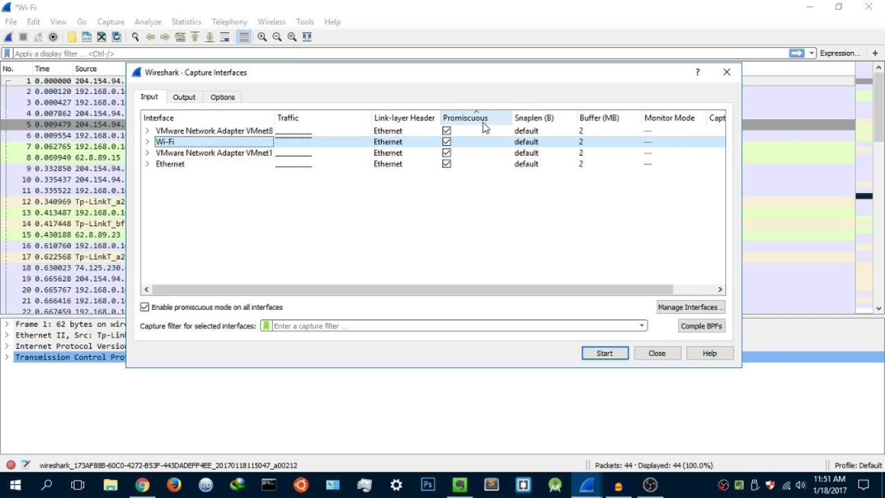Click the start capture shark fin toolbar icon

click(x=8, y=37)
